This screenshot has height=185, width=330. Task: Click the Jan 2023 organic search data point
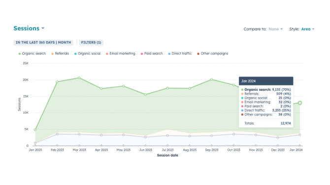35,130
